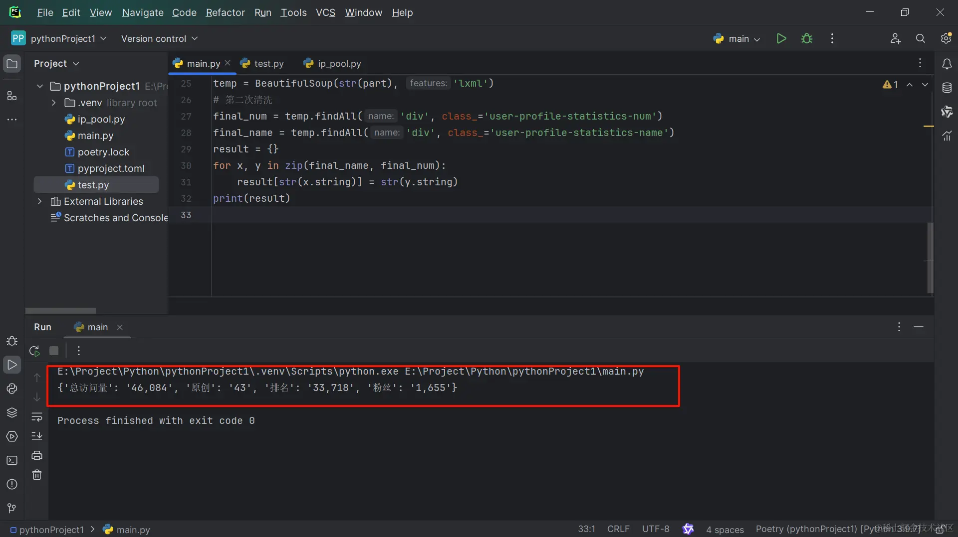
Task: Run the main configuration with the green play icon
Action: pos(781,39)
